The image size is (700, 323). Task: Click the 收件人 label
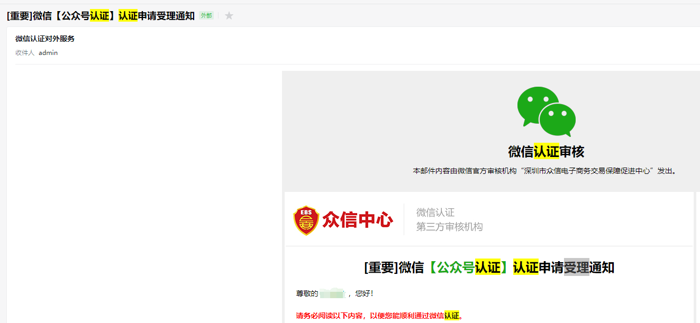pyautogui.click(x=25, y=53)
